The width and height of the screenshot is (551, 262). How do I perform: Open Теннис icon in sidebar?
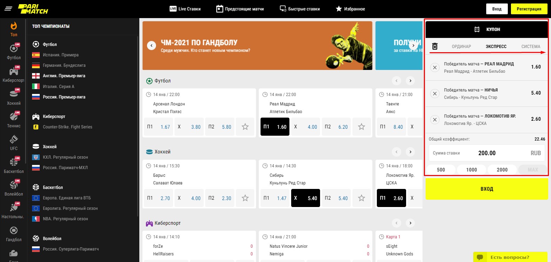click(x=14, y=120)
